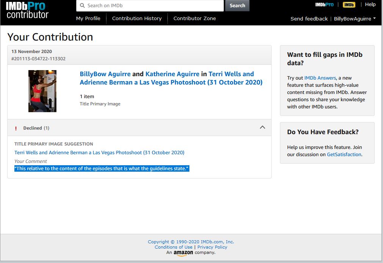Click the yellow IMDb logo badge
Image resolution: width=383 pixels, height=263 pixels.
[349, 5]
